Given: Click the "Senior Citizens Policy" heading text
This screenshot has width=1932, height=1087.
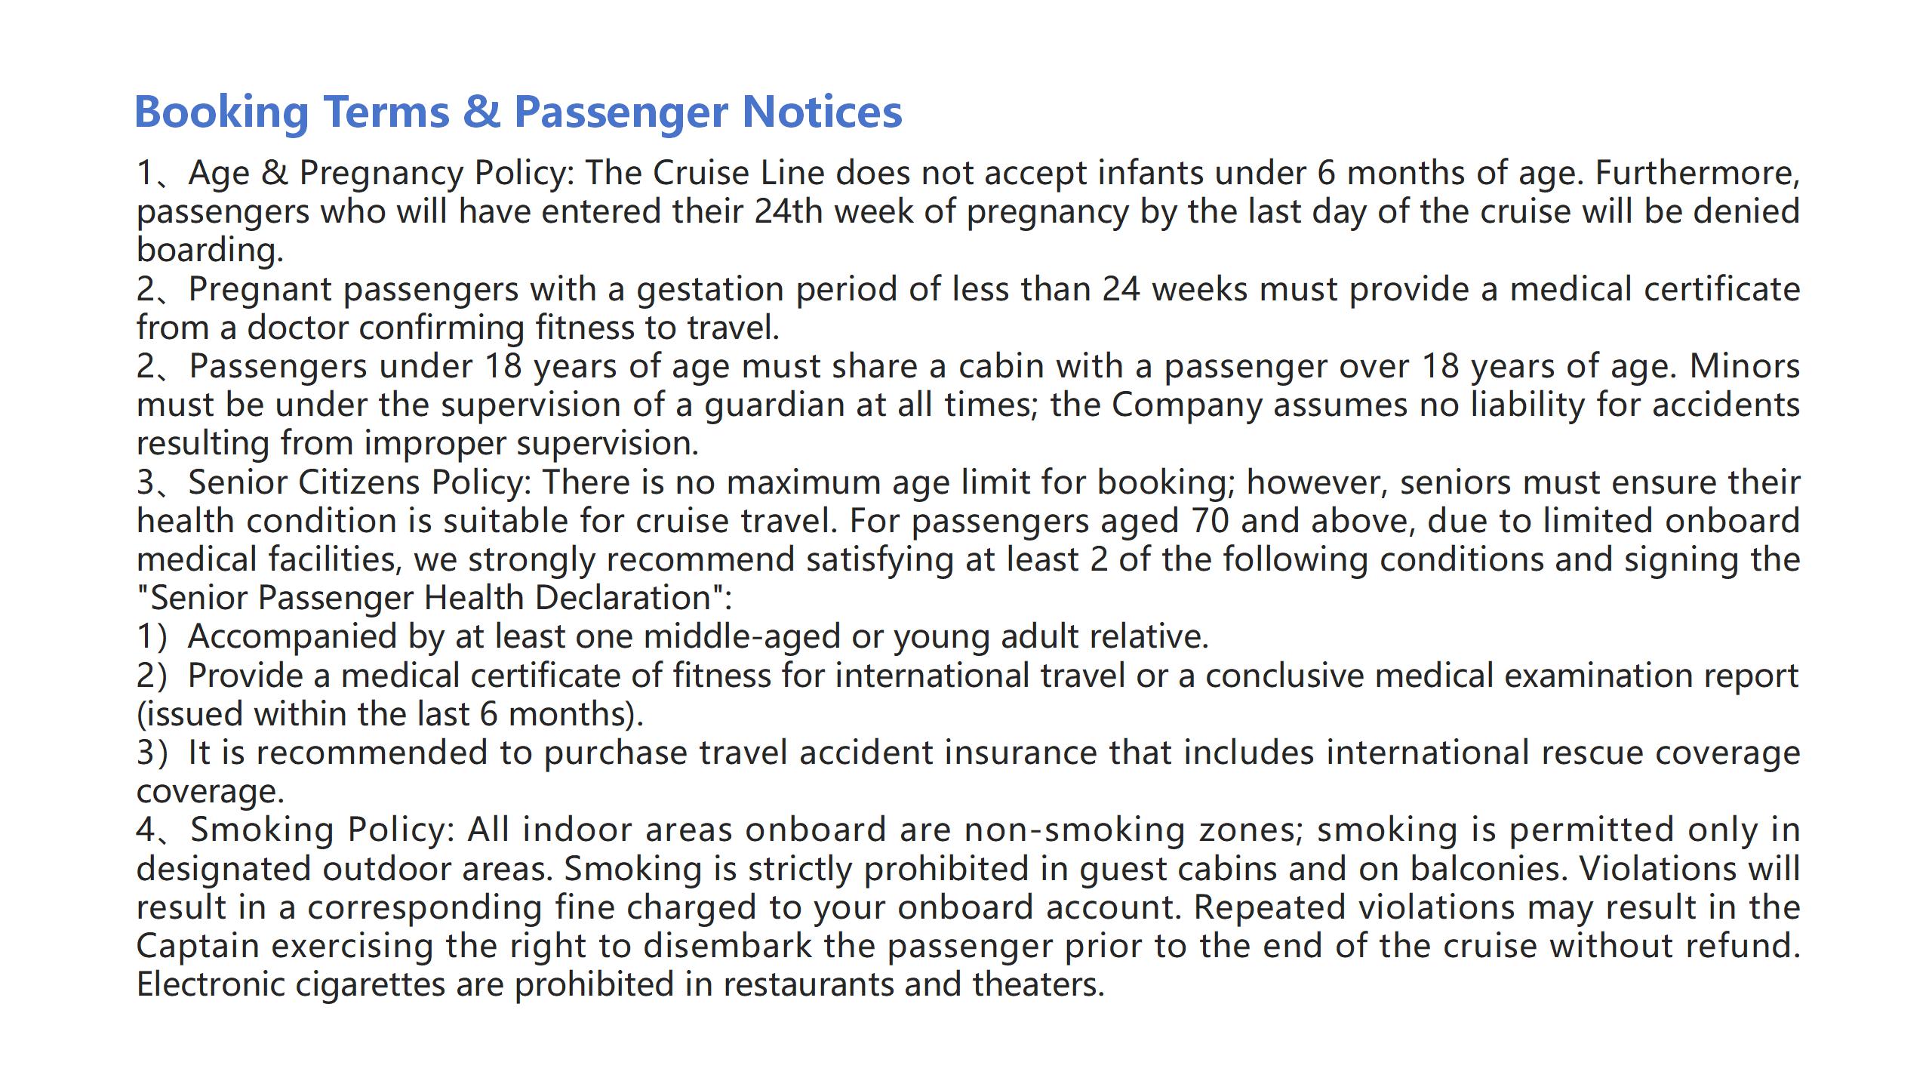Looking at the screenshot, I should 359,482.
